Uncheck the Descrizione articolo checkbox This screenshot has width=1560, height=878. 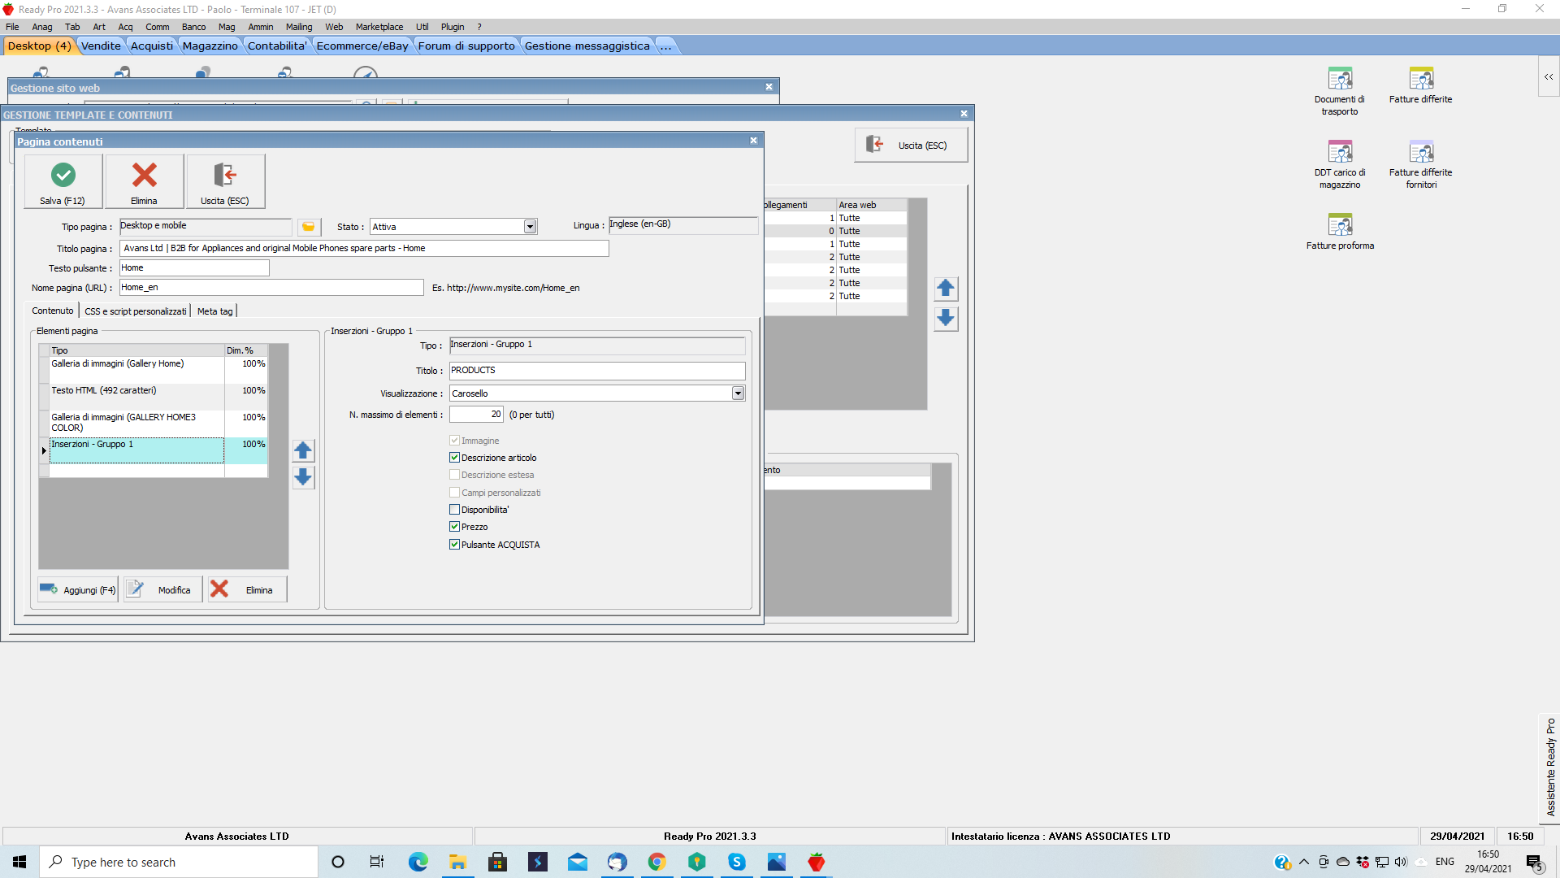click(455, 458)
